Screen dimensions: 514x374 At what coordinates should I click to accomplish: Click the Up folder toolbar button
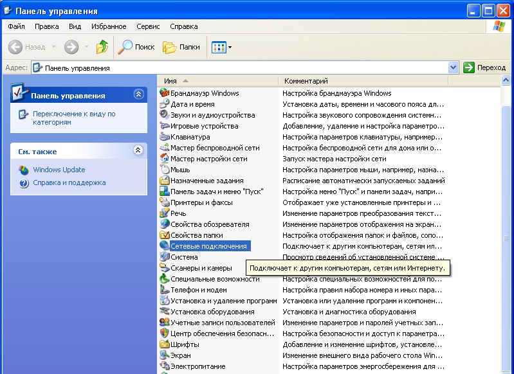[102, 47]
